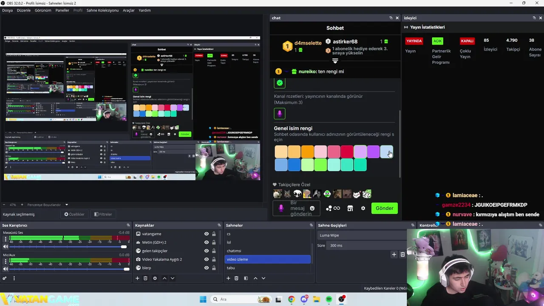Open Masaüstü Ses options three-dot menu

[x=6, y=239]
